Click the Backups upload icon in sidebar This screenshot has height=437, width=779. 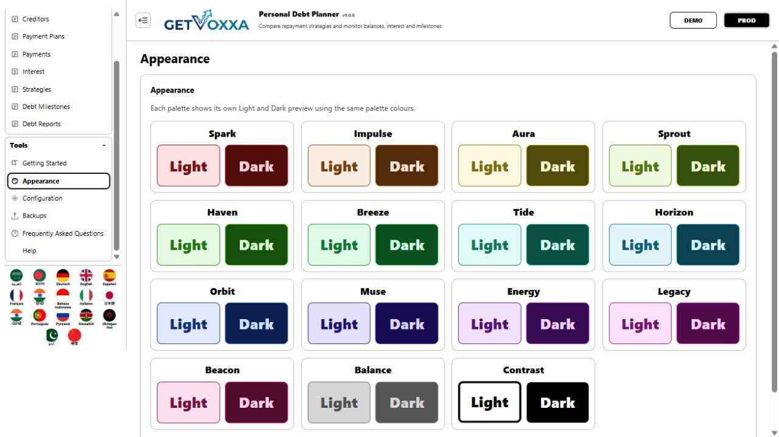tap(15, 216)
